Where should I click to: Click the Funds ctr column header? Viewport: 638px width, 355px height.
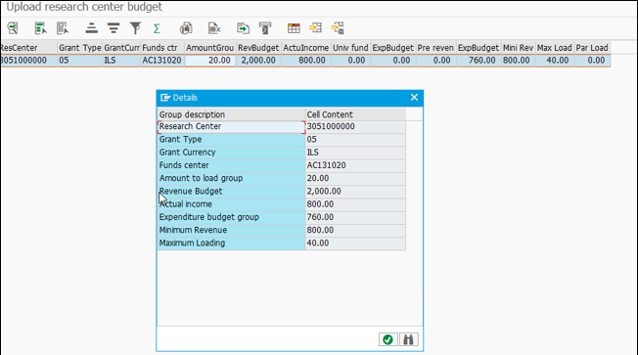pyautogui.click(x=162, y=48)
